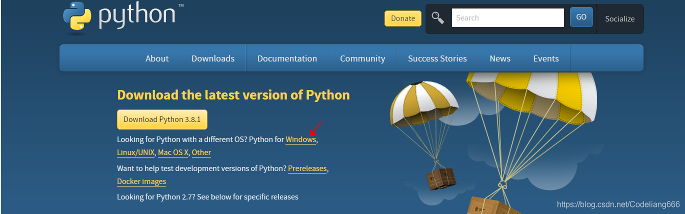Open the Events menu item
Image resolution: width=685 pixels, height=214 pixels.
[546, 58]
